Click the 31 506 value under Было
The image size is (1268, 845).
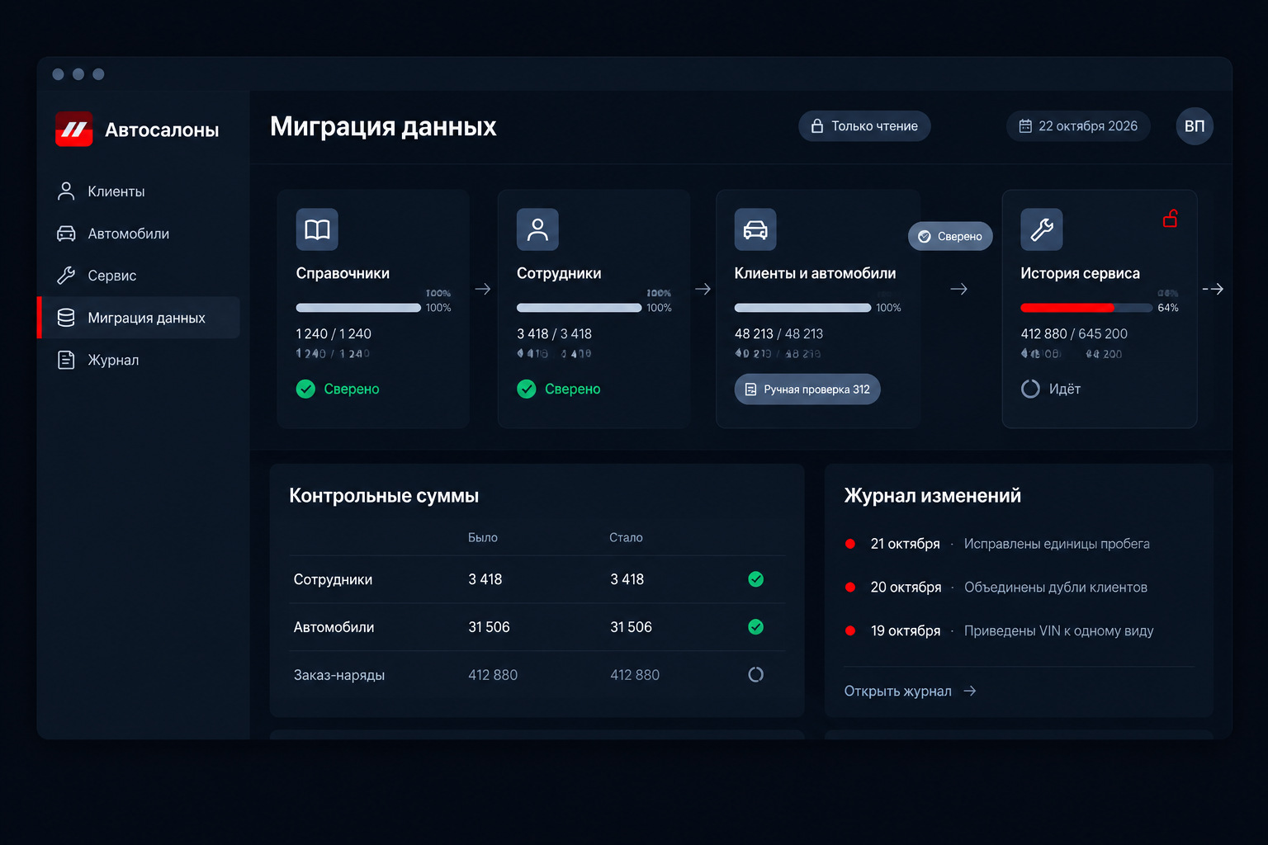pos(489,627)
